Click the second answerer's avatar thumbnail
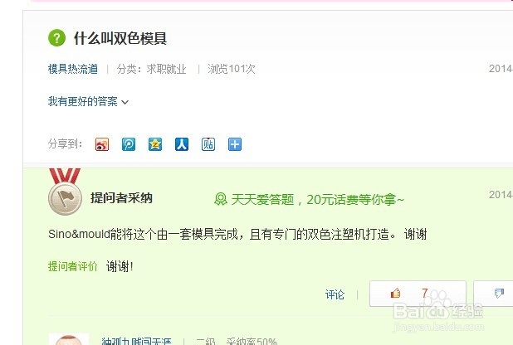The width and height of the screenshot is (513, 345). point(69,339)
